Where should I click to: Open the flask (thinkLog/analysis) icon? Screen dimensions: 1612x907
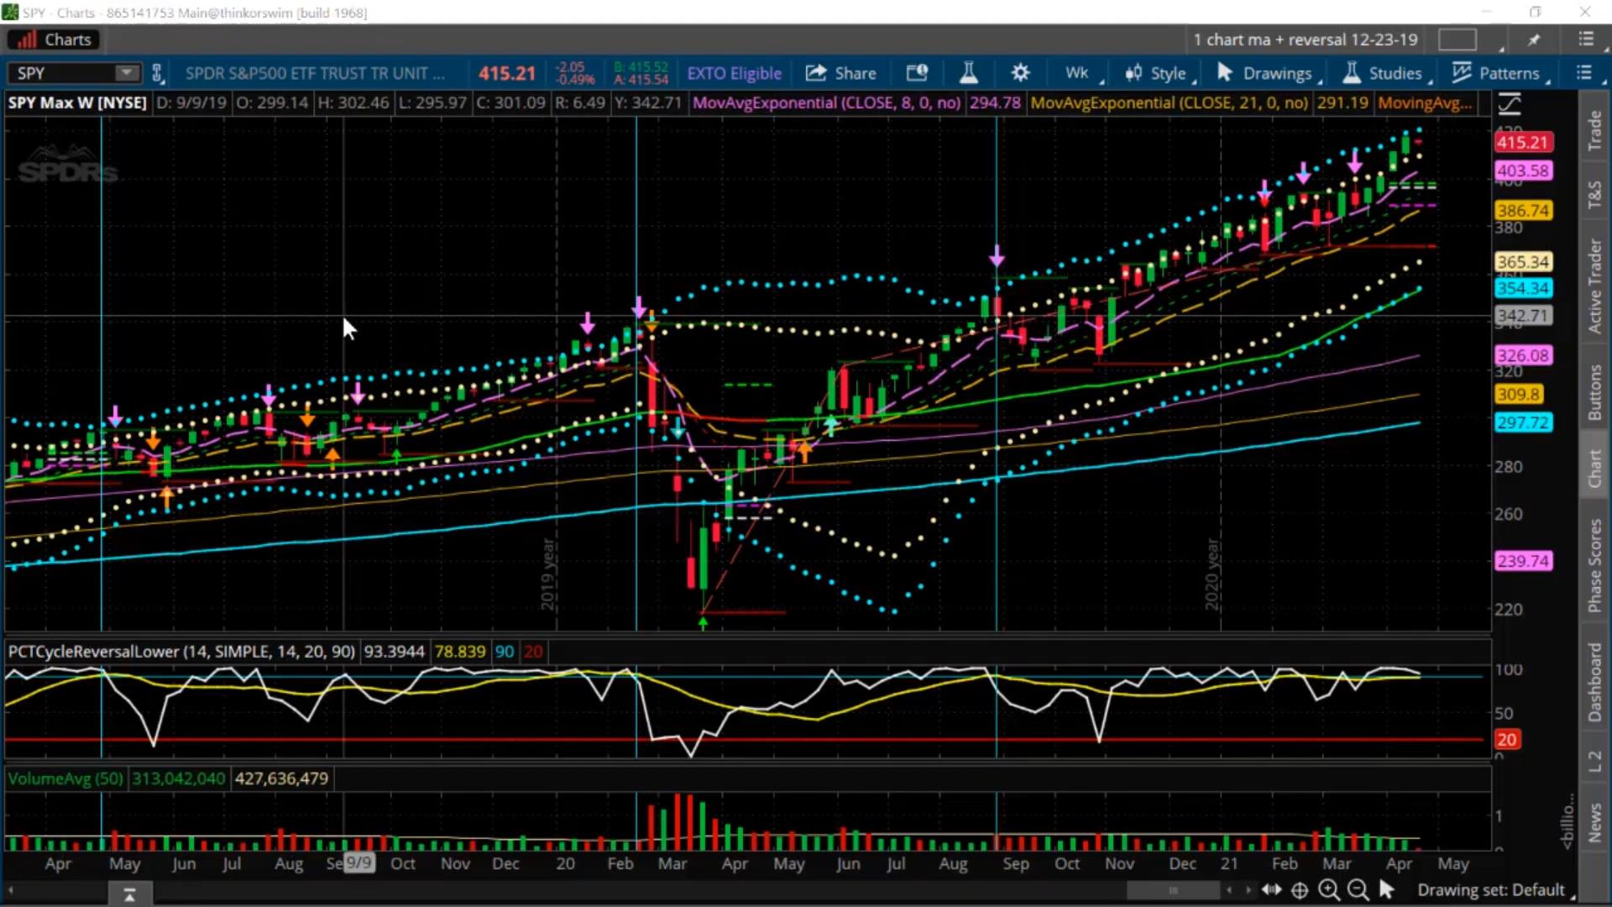pyautogui.click(x=969, y=73)
